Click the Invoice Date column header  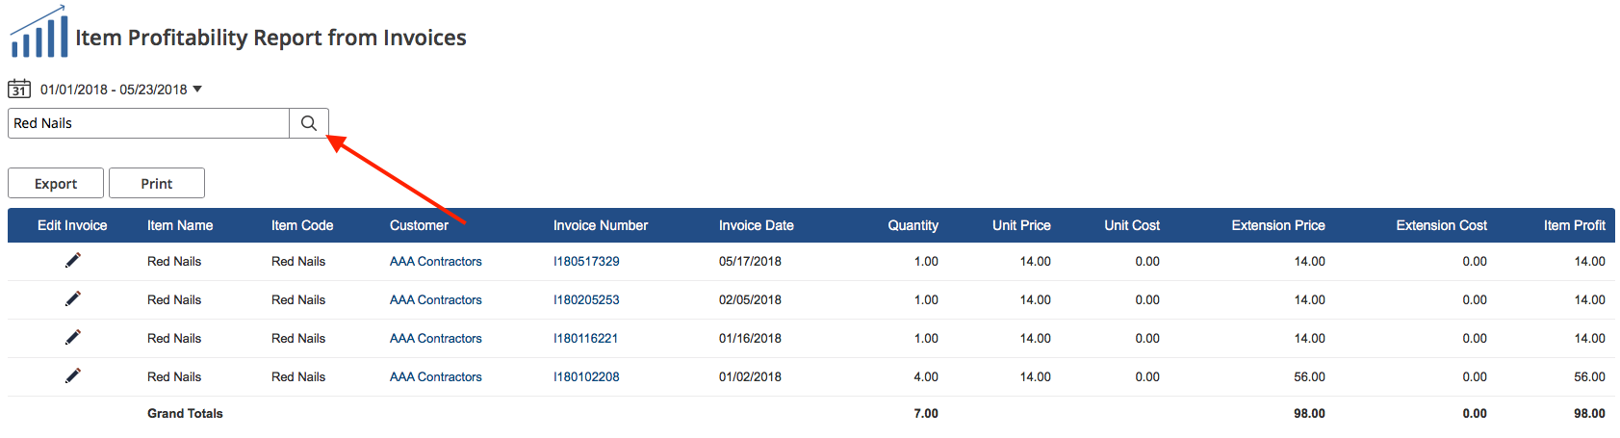coord(756,225)
